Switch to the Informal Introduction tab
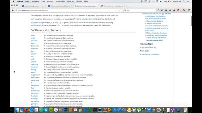The image size is (202, 113). (x=113, y=6)
